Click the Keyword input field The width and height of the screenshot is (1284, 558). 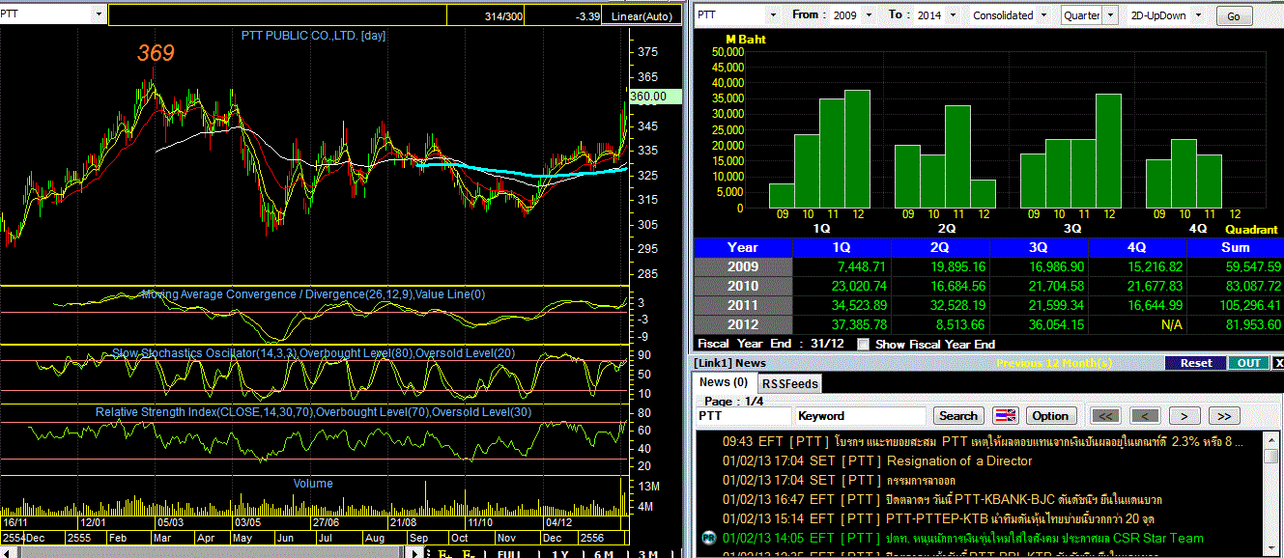[861, 416]
